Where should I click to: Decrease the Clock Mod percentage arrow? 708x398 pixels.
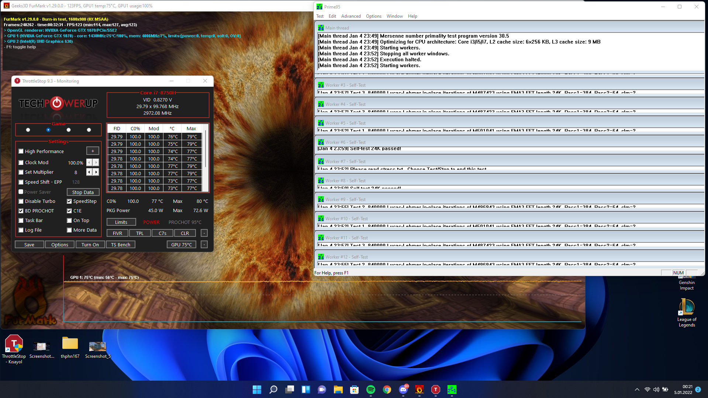[89, 163]
